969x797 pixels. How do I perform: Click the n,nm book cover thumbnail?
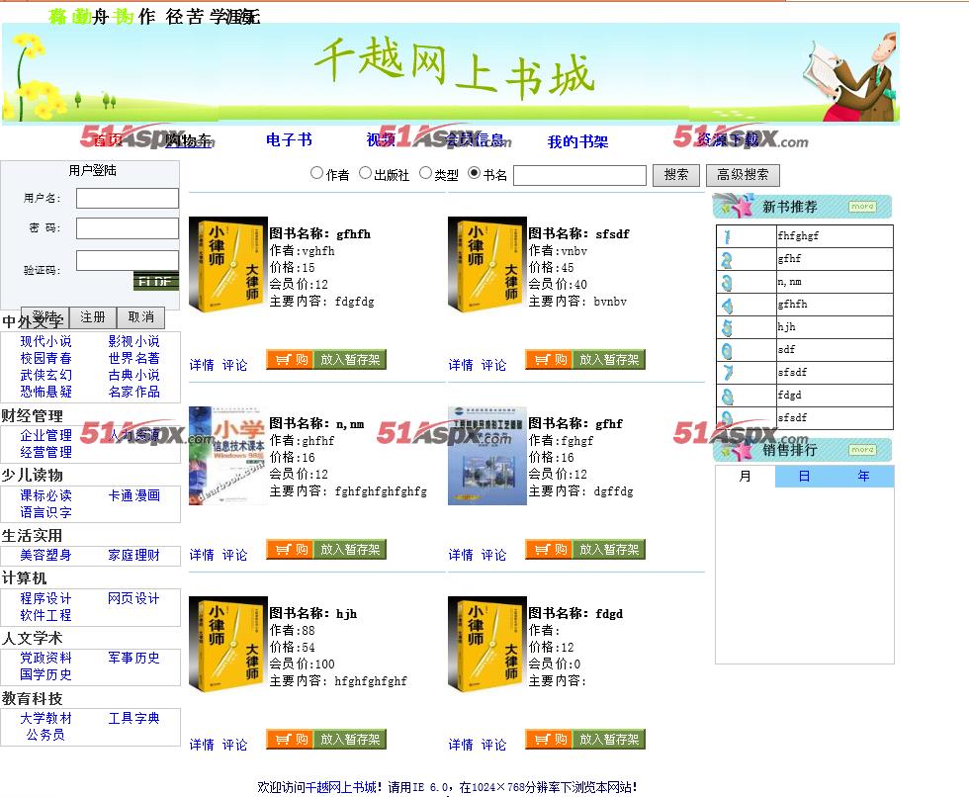pos(228,455)
